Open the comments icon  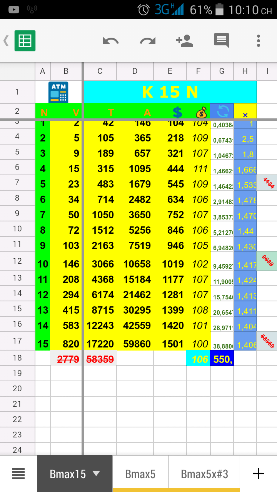point(221,41)
